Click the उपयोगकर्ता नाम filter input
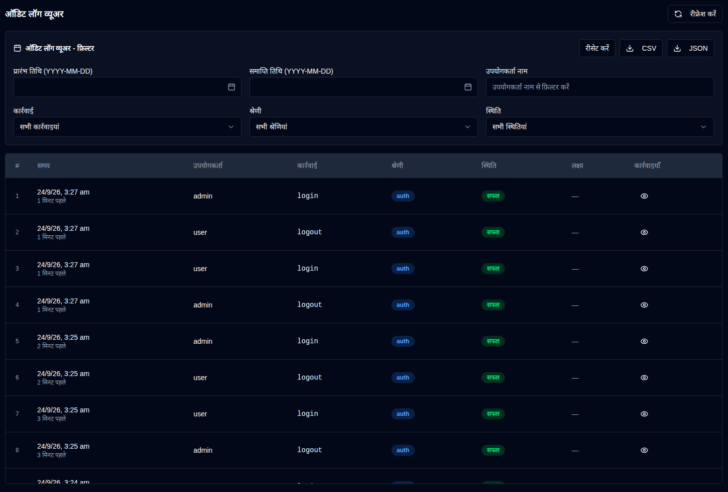The width and height of the screenshot is (728, 492). tap(600, 87)
